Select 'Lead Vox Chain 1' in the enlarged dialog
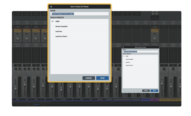 pos(61,36)
